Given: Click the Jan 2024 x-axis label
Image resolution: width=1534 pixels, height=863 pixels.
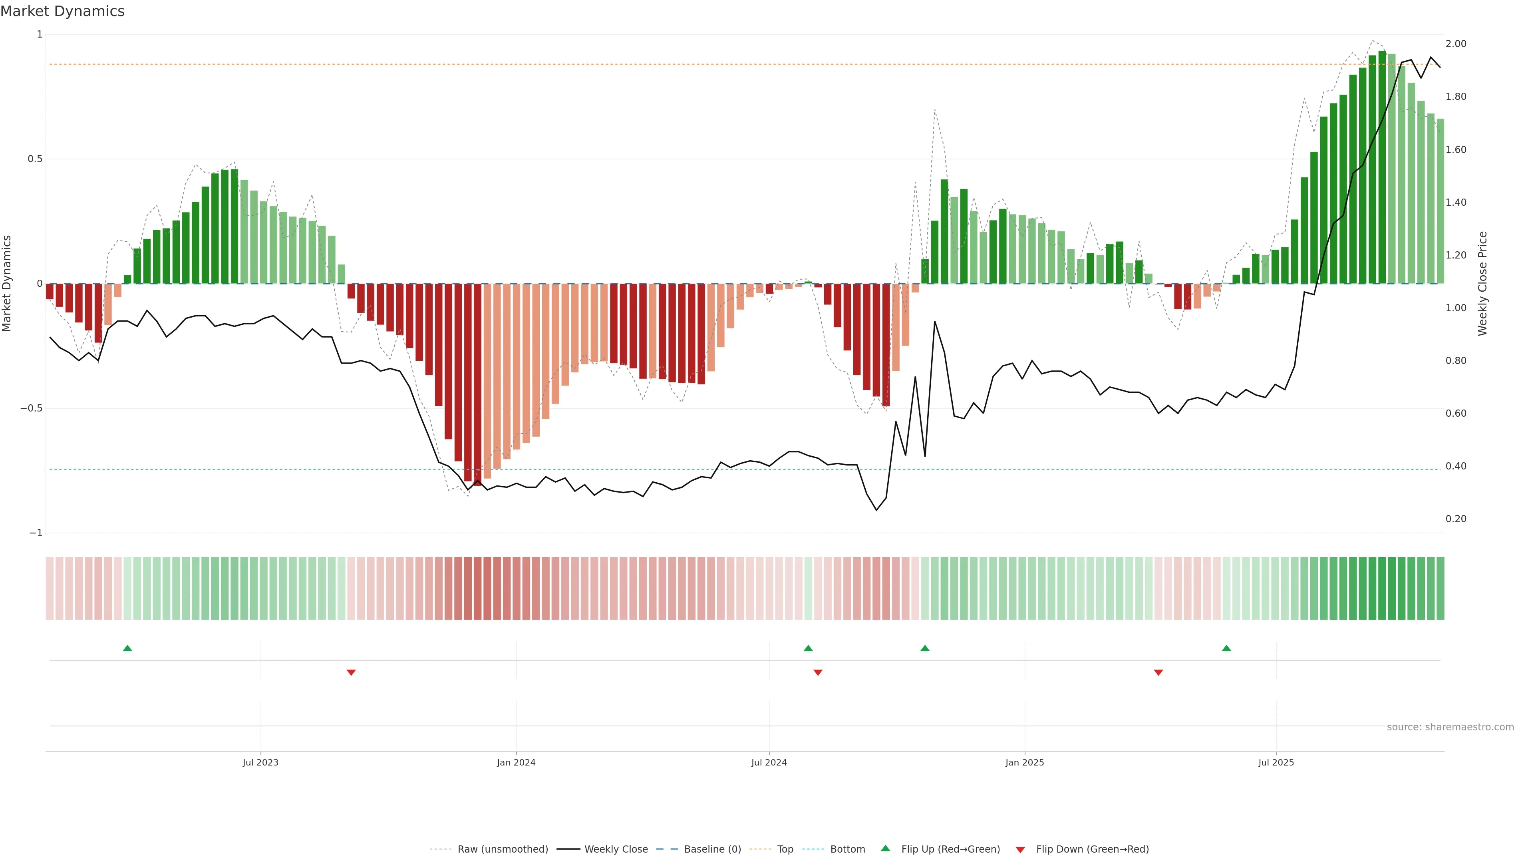Looking at the screenshot, I should click(516, 762).
